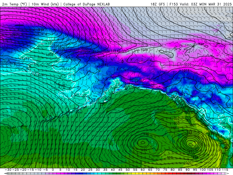This screenshot has width=233, height=175.
Task: Click the 60 temperature scale label
Action: pos(143,170)
